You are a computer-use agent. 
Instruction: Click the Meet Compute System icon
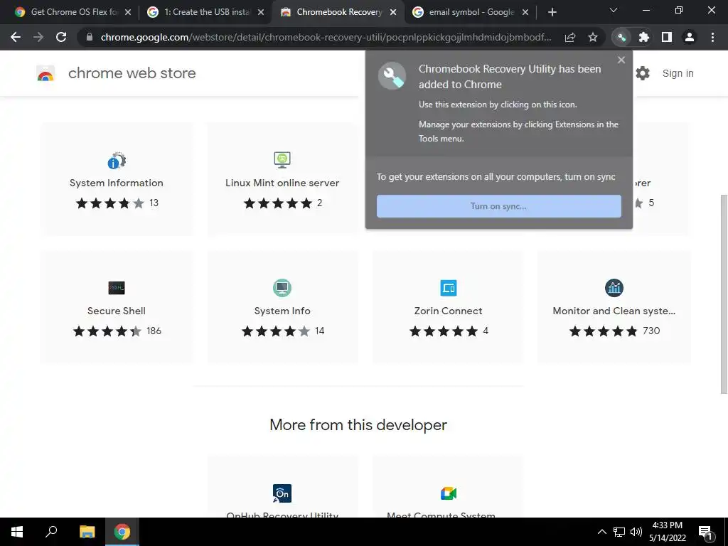449,493
